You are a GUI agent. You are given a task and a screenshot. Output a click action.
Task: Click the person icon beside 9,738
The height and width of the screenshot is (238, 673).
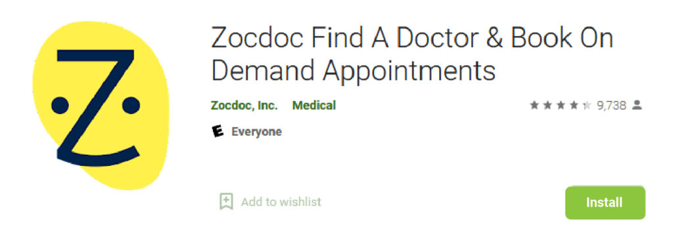[638, 105]
